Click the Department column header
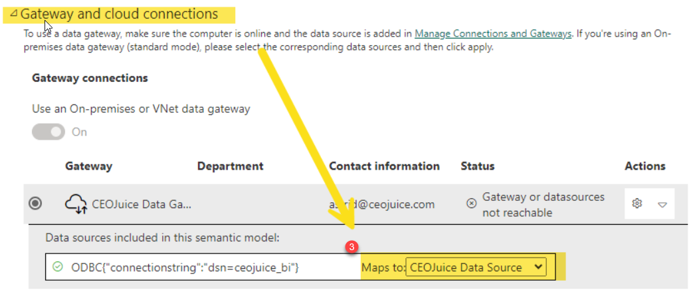 coord(231,166)
